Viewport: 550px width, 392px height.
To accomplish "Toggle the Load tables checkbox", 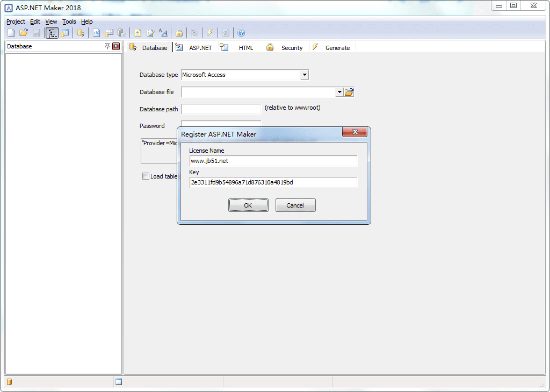I will 146,176.
